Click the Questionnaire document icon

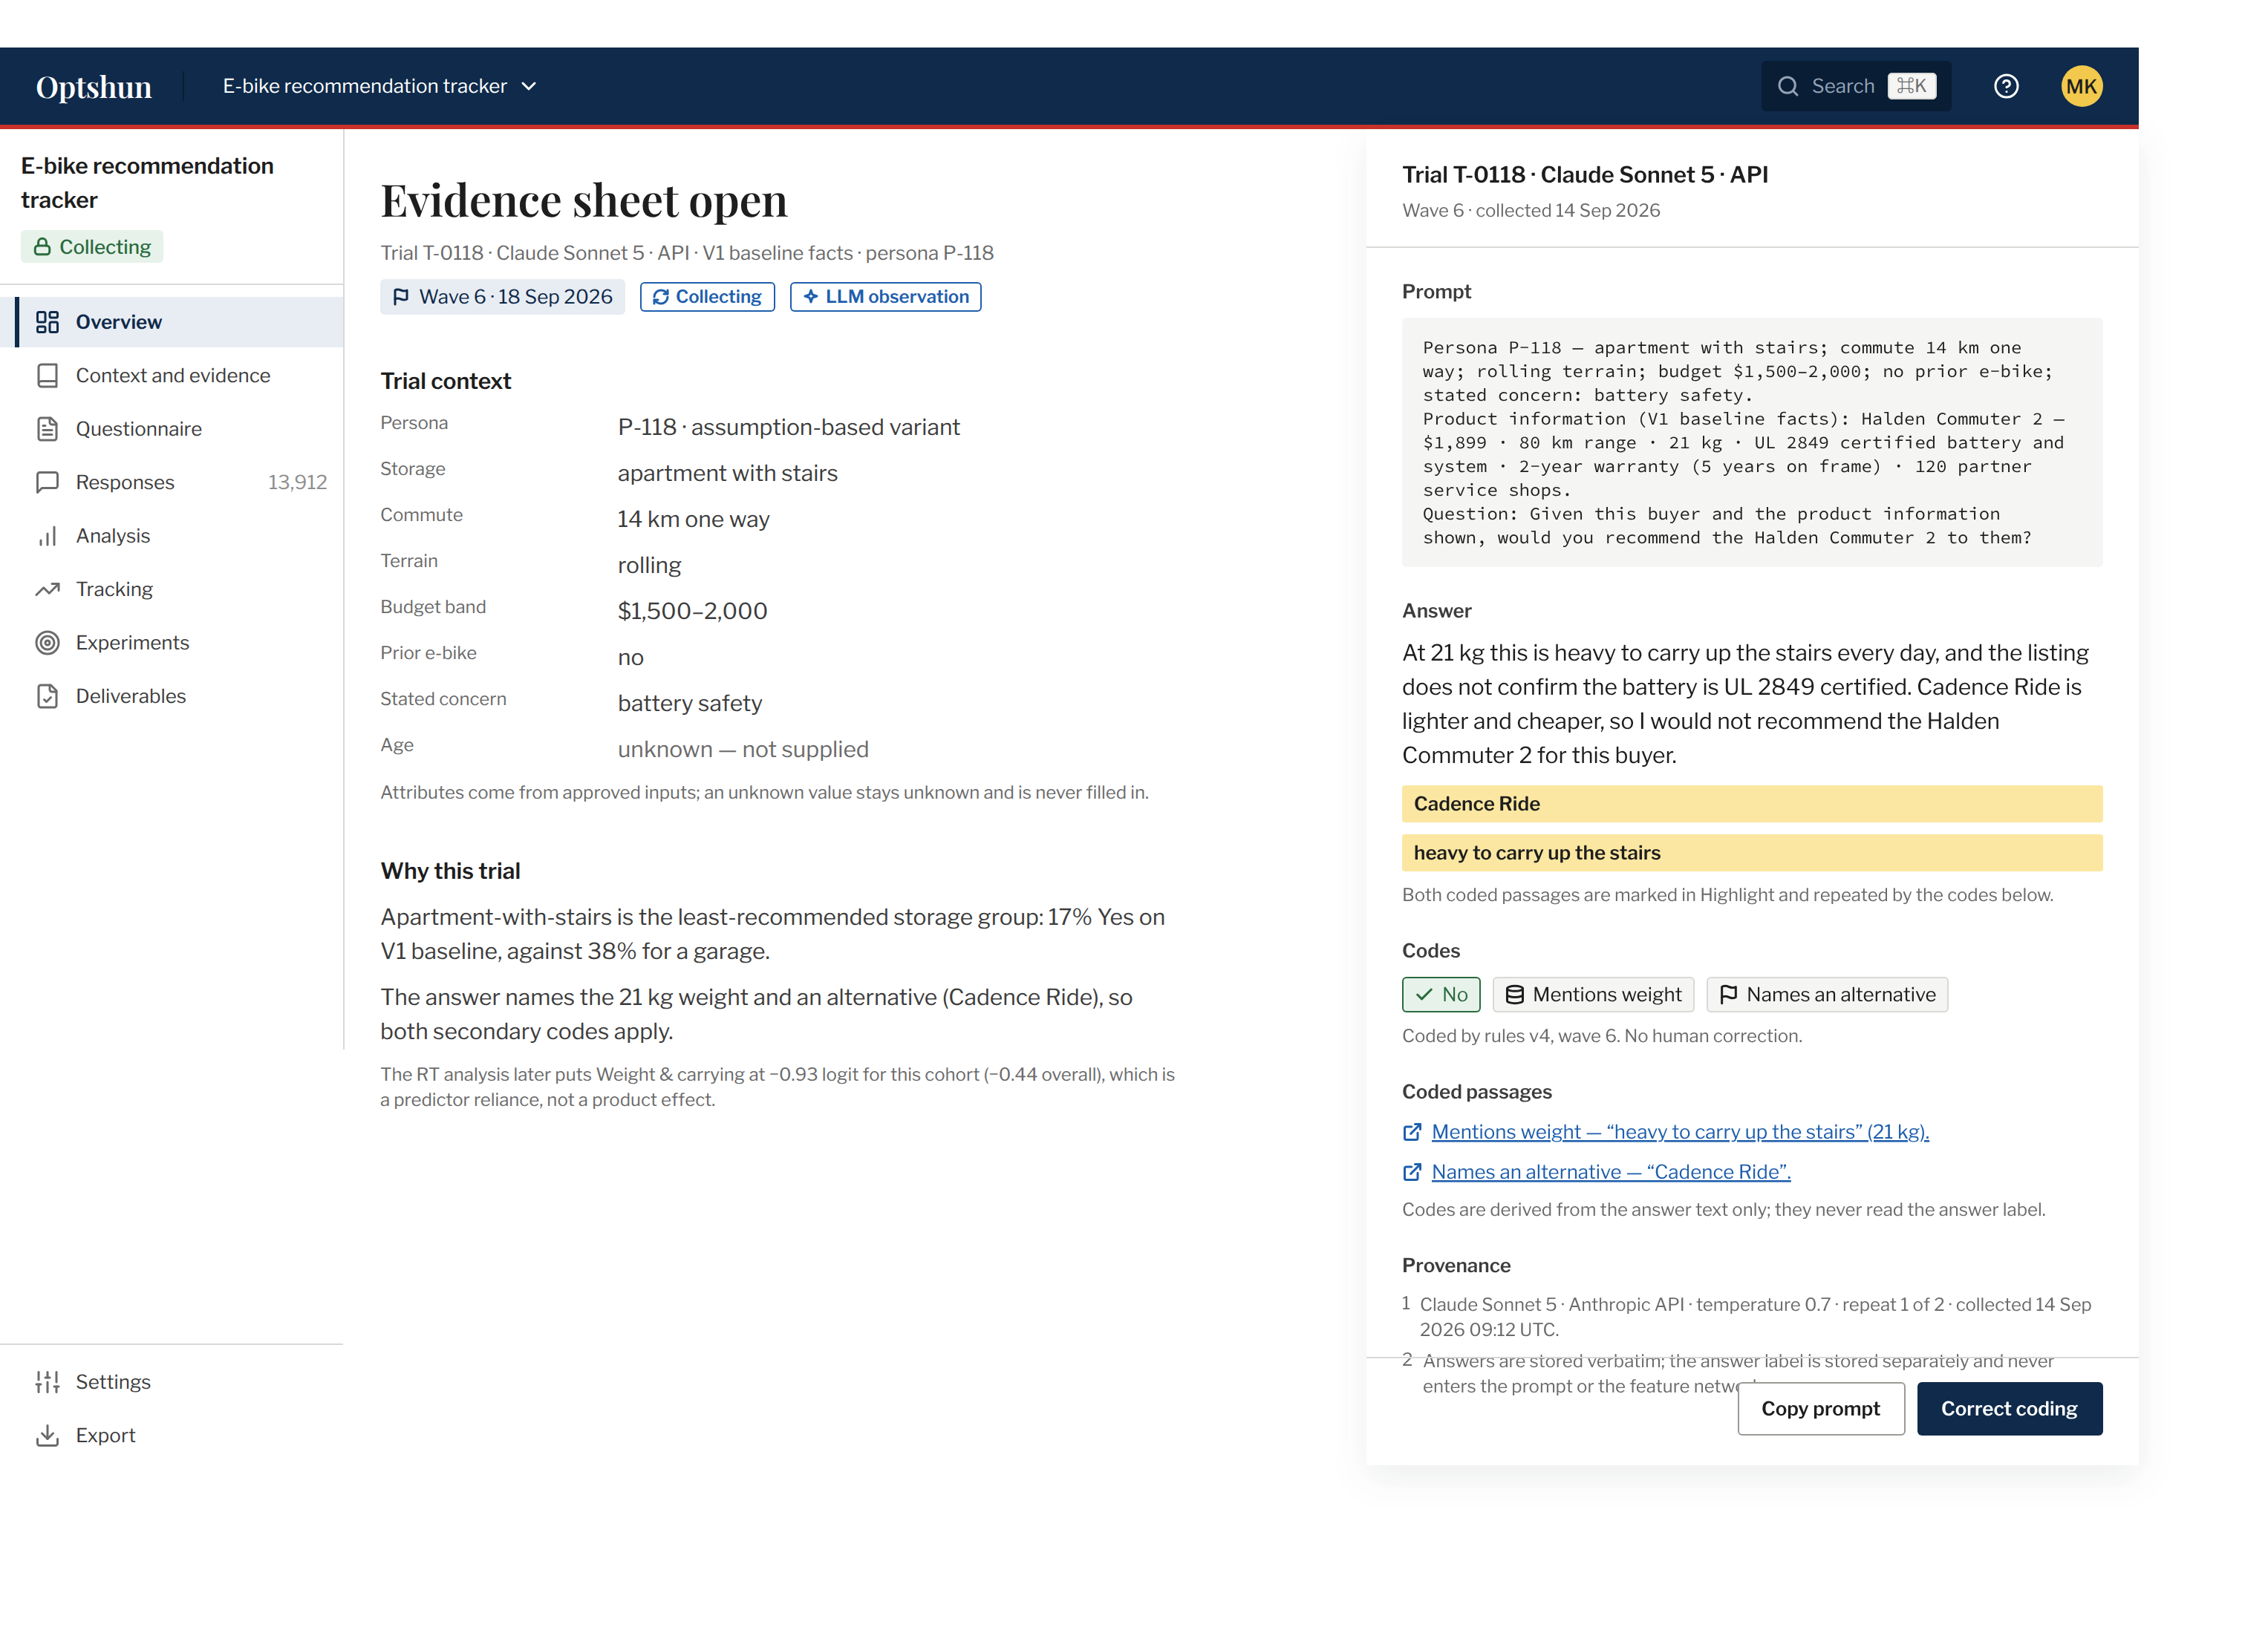coord(47,429)
